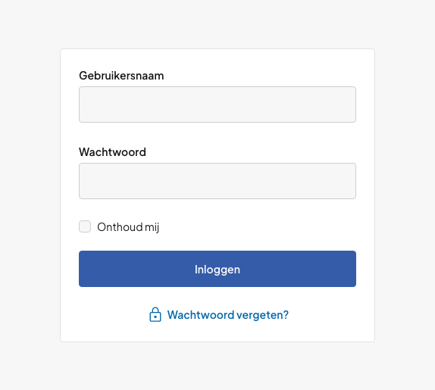The image size is (435, 390).
Task: Submit the form with the Inloggen button
Action: pos(217,269)
